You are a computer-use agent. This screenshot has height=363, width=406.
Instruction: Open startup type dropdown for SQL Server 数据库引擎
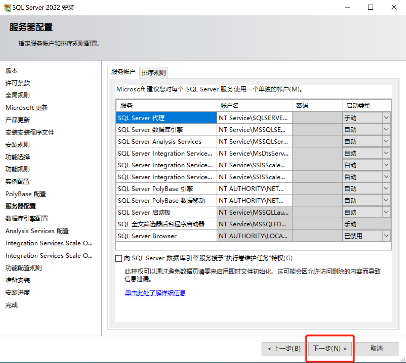click(386, 129)
